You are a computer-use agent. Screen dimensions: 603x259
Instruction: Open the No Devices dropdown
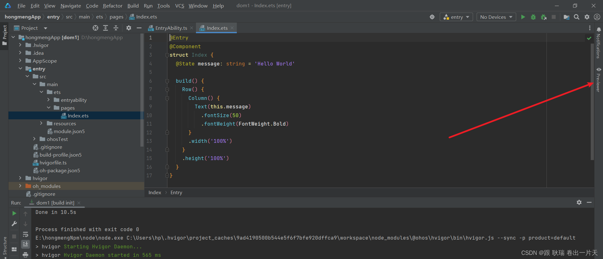tap(496, 17)
